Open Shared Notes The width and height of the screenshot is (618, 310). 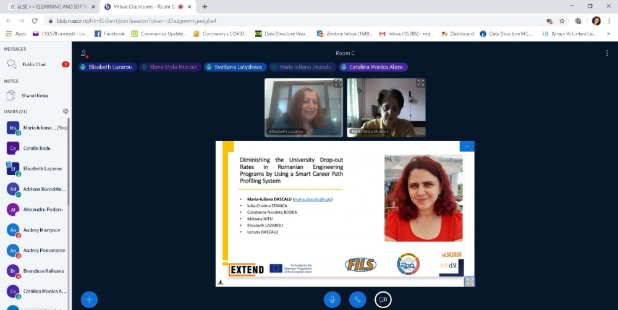[35, 95]
